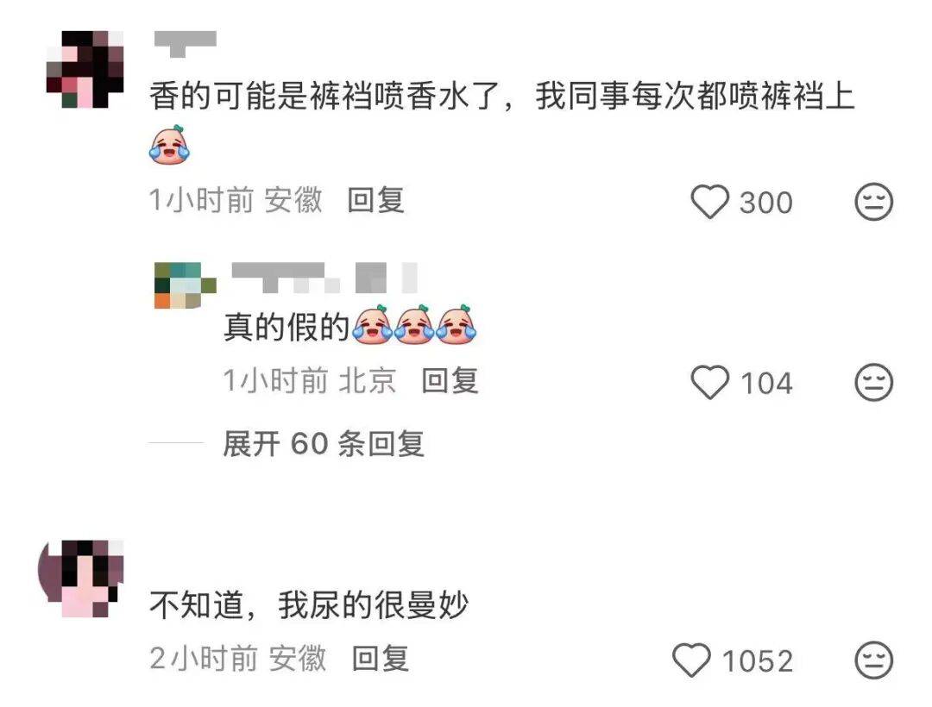This screenshot has width=932, height=707.
Task: Select the 香的可能是裤裆喷香水了 comment text
Action: pyautogui.click(x=502, y=97)
